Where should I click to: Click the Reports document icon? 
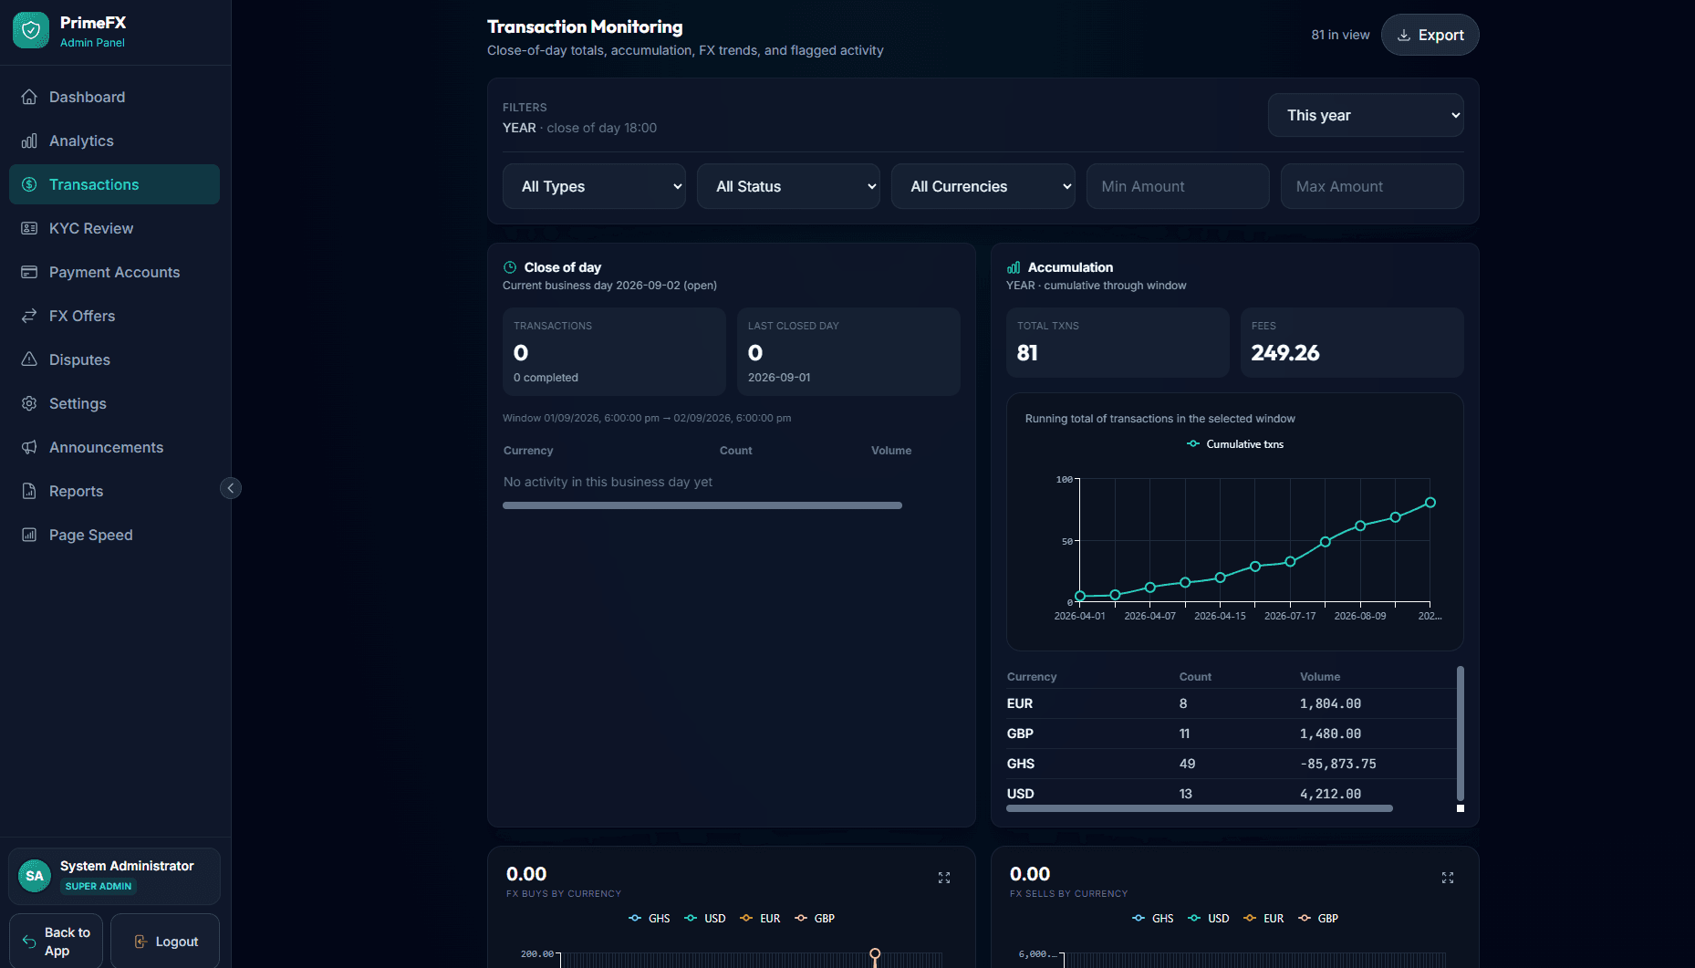pos(29,491)
